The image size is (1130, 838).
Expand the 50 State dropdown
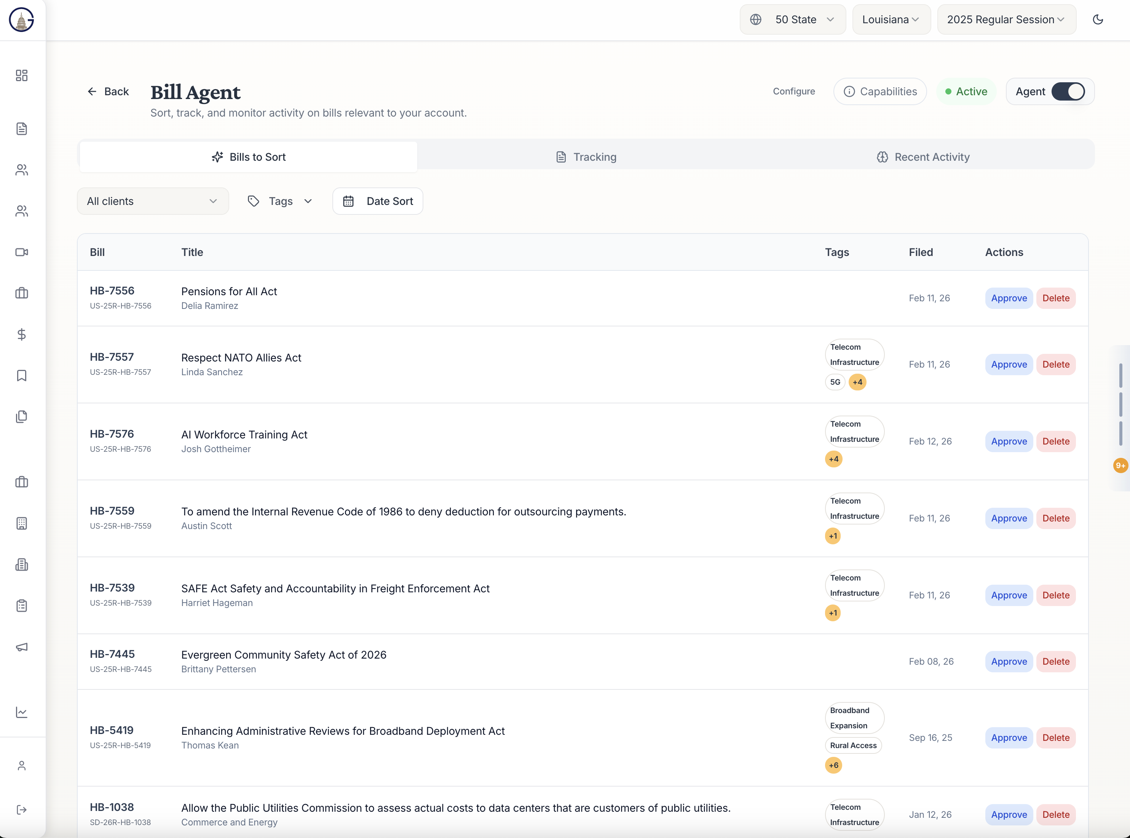[x=792, y=19]
